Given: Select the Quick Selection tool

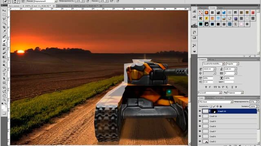Looking at the screenshot, I should click(x=4, y=23).
